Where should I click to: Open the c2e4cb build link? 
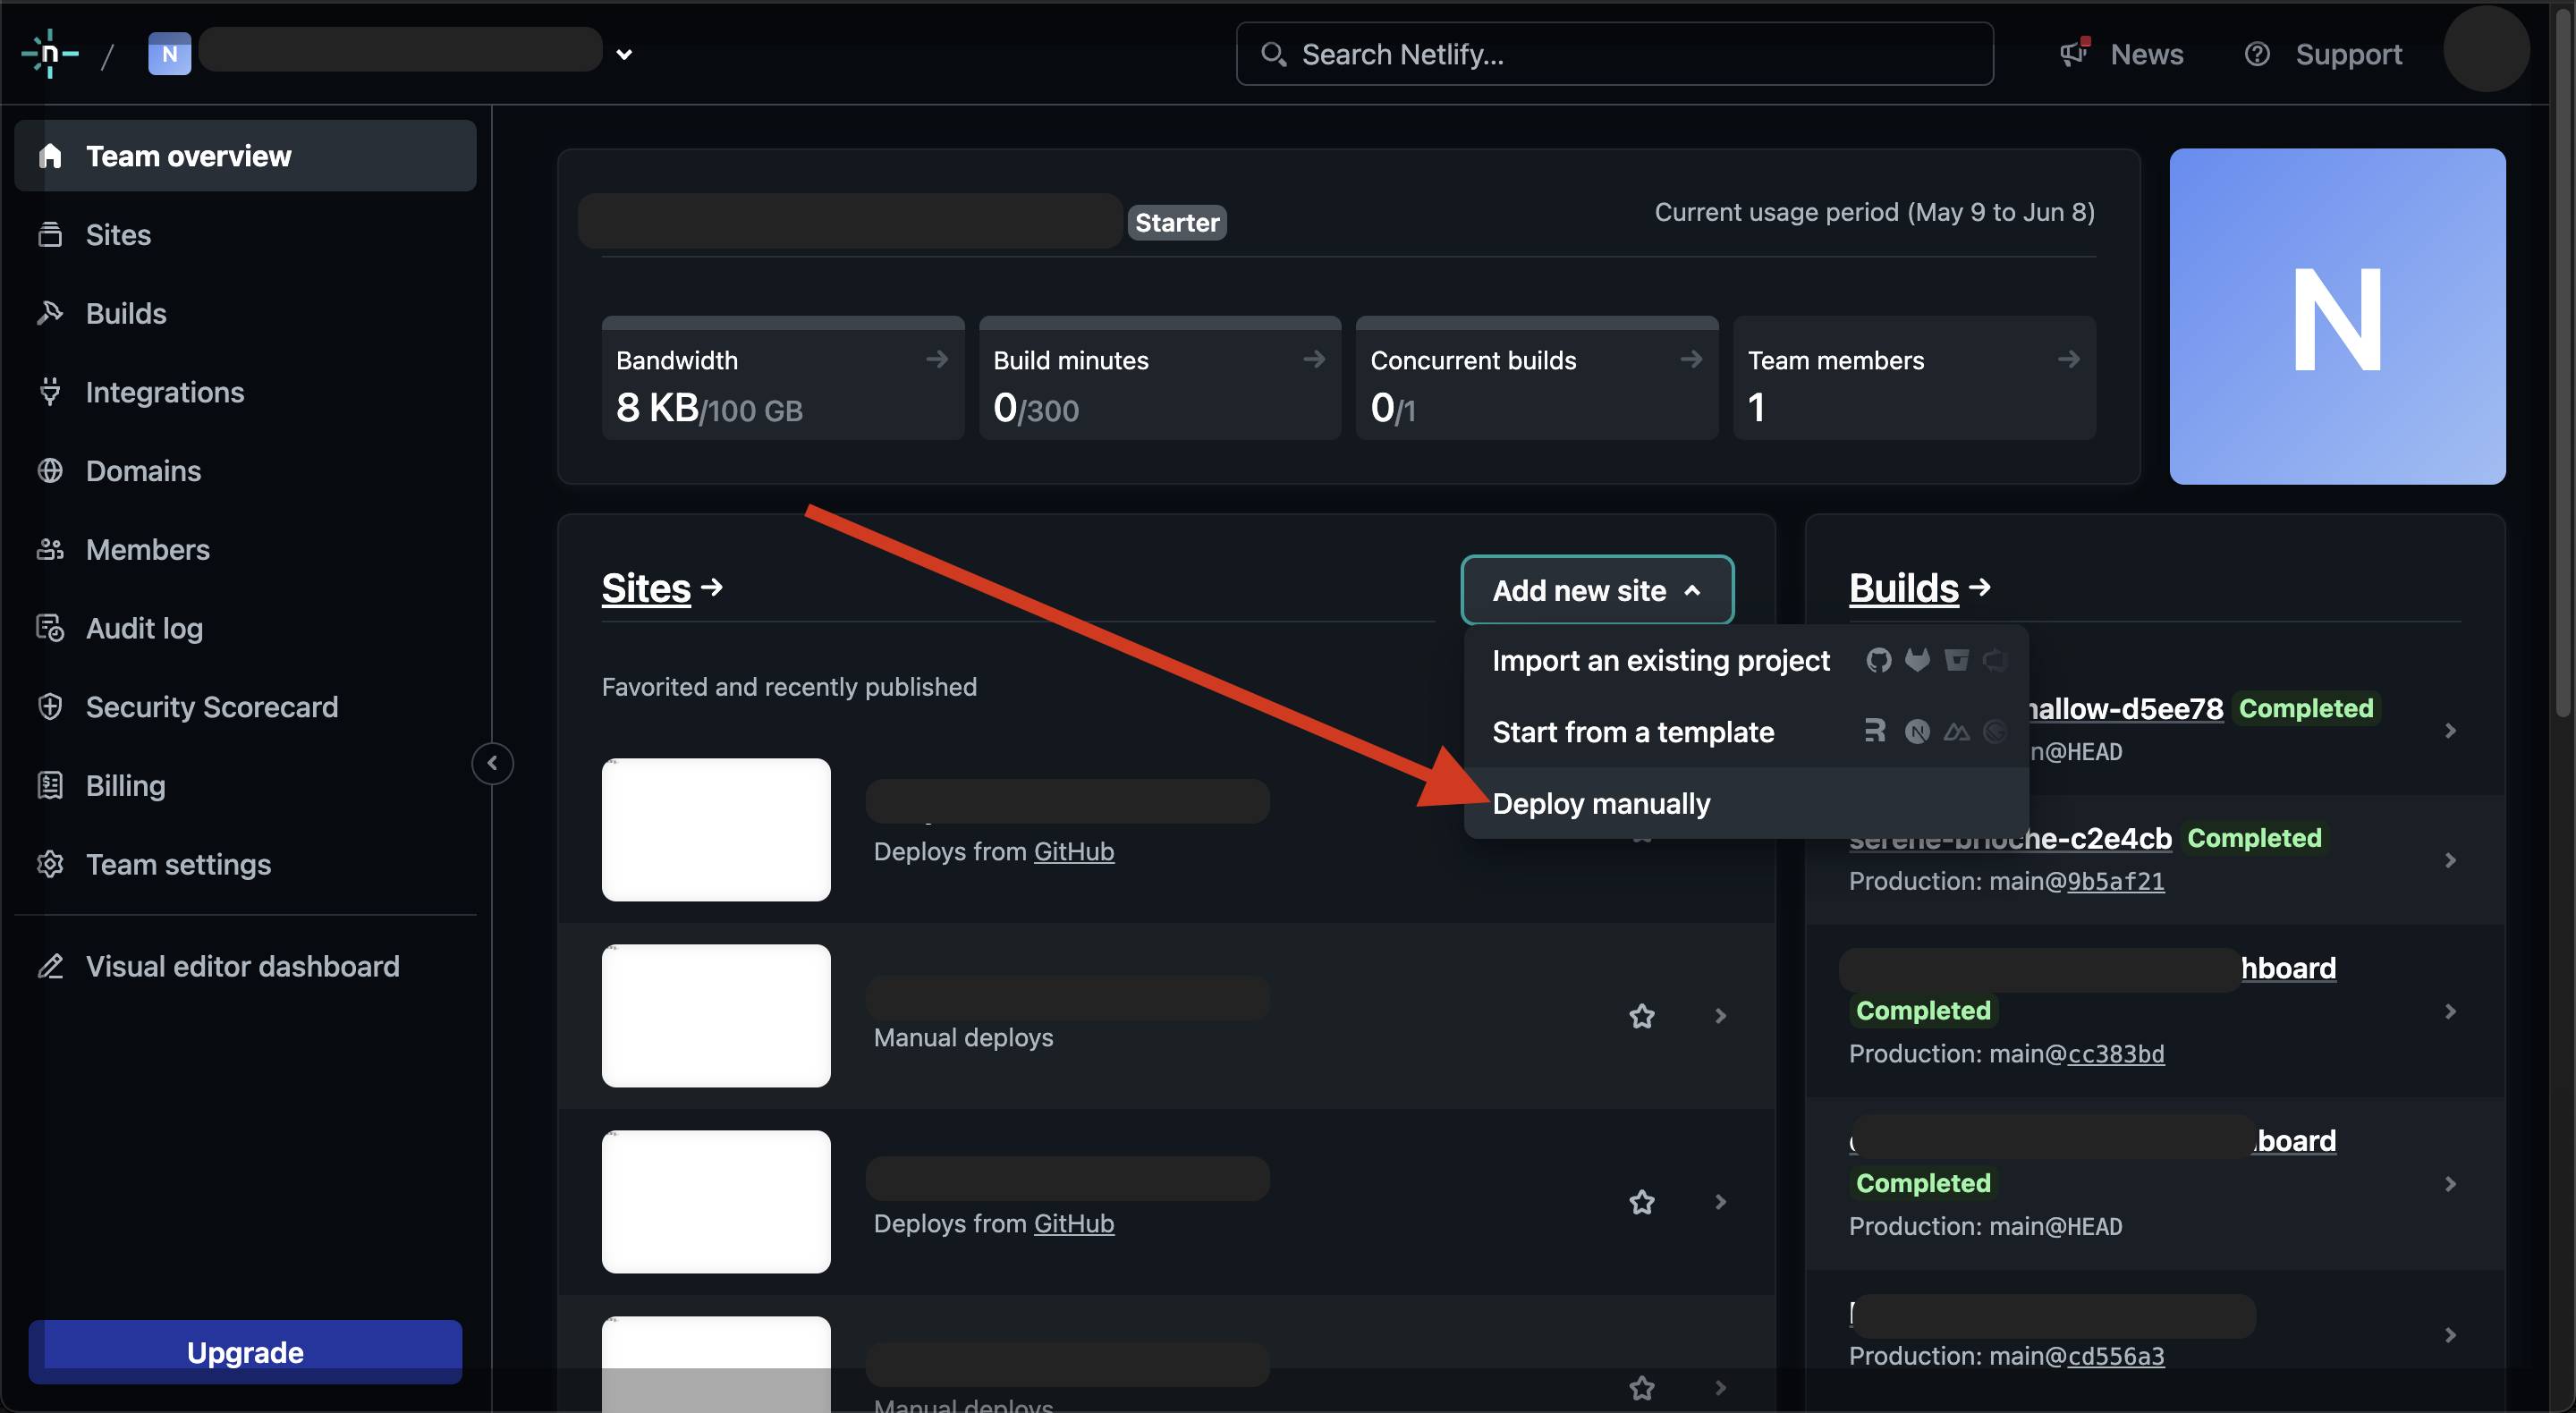pos(2010,838)
